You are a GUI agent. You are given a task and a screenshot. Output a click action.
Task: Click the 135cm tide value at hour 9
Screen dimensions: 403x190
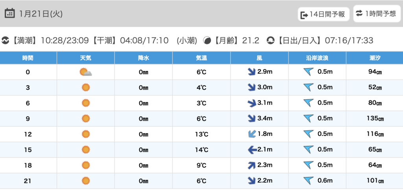[x=375, y=119]
